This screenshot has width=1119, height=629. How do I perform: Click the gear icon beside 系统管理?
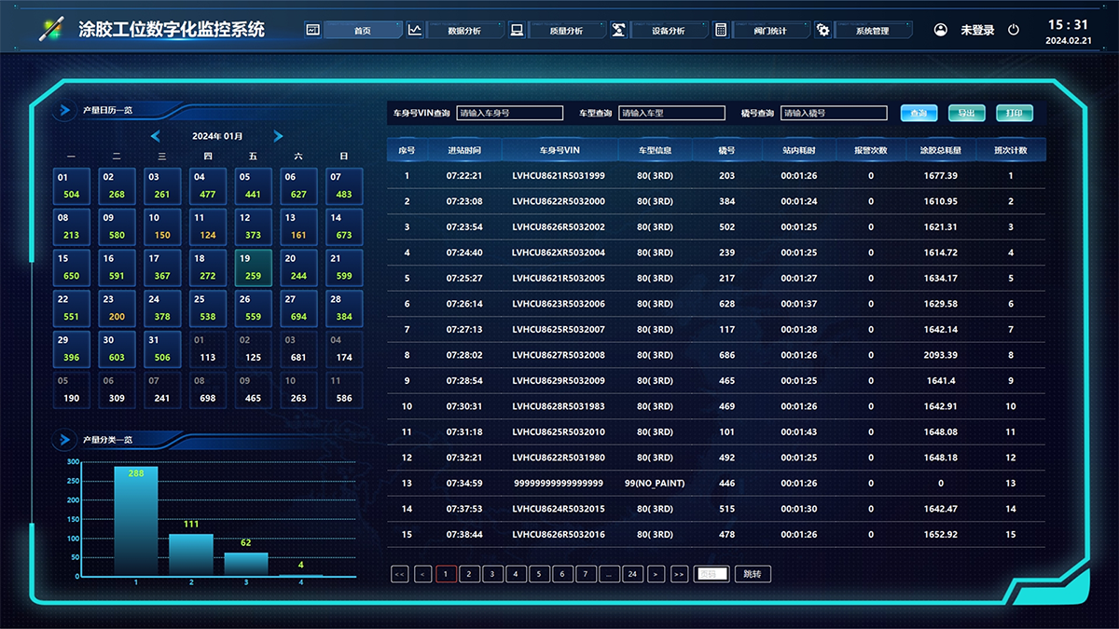822,30
